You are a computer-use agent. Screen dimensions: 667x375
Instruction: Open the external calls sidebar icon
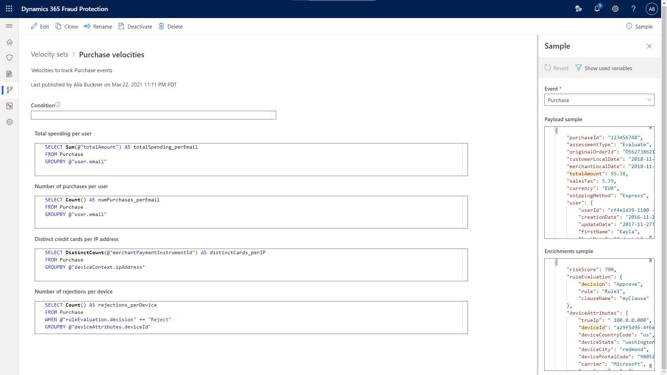(x=9, y=106)
